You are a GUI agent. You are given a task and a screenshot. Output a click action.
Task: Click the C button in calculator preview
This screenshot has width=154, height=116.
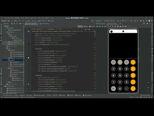point(113,62)
